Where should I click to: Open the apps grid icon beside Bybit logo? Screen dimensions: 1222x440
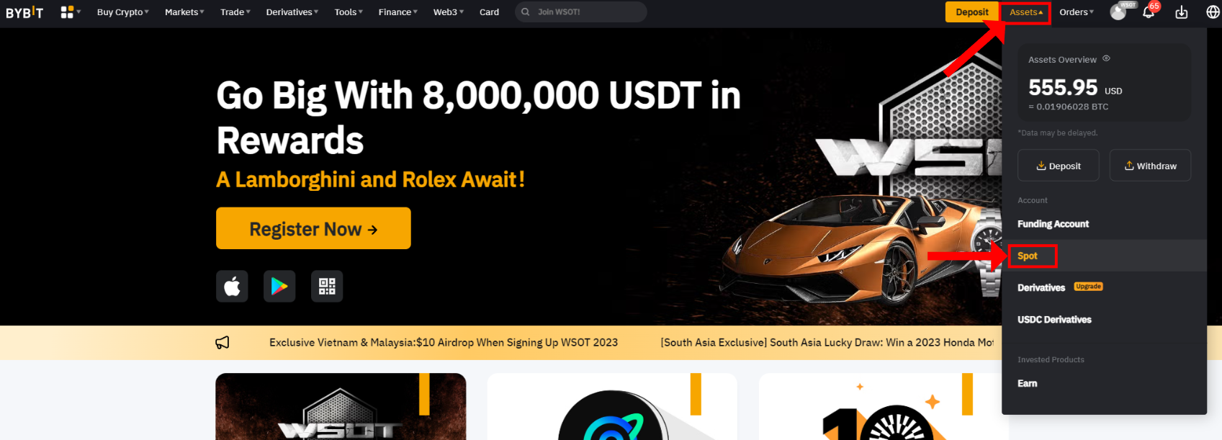click(x=67, y=12)
